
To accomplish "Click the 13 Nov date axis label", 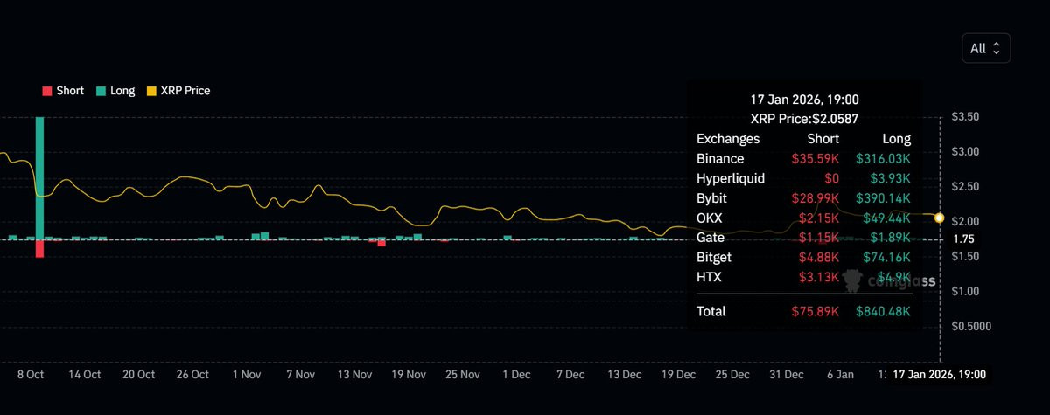I will click(x=354, y=374).
